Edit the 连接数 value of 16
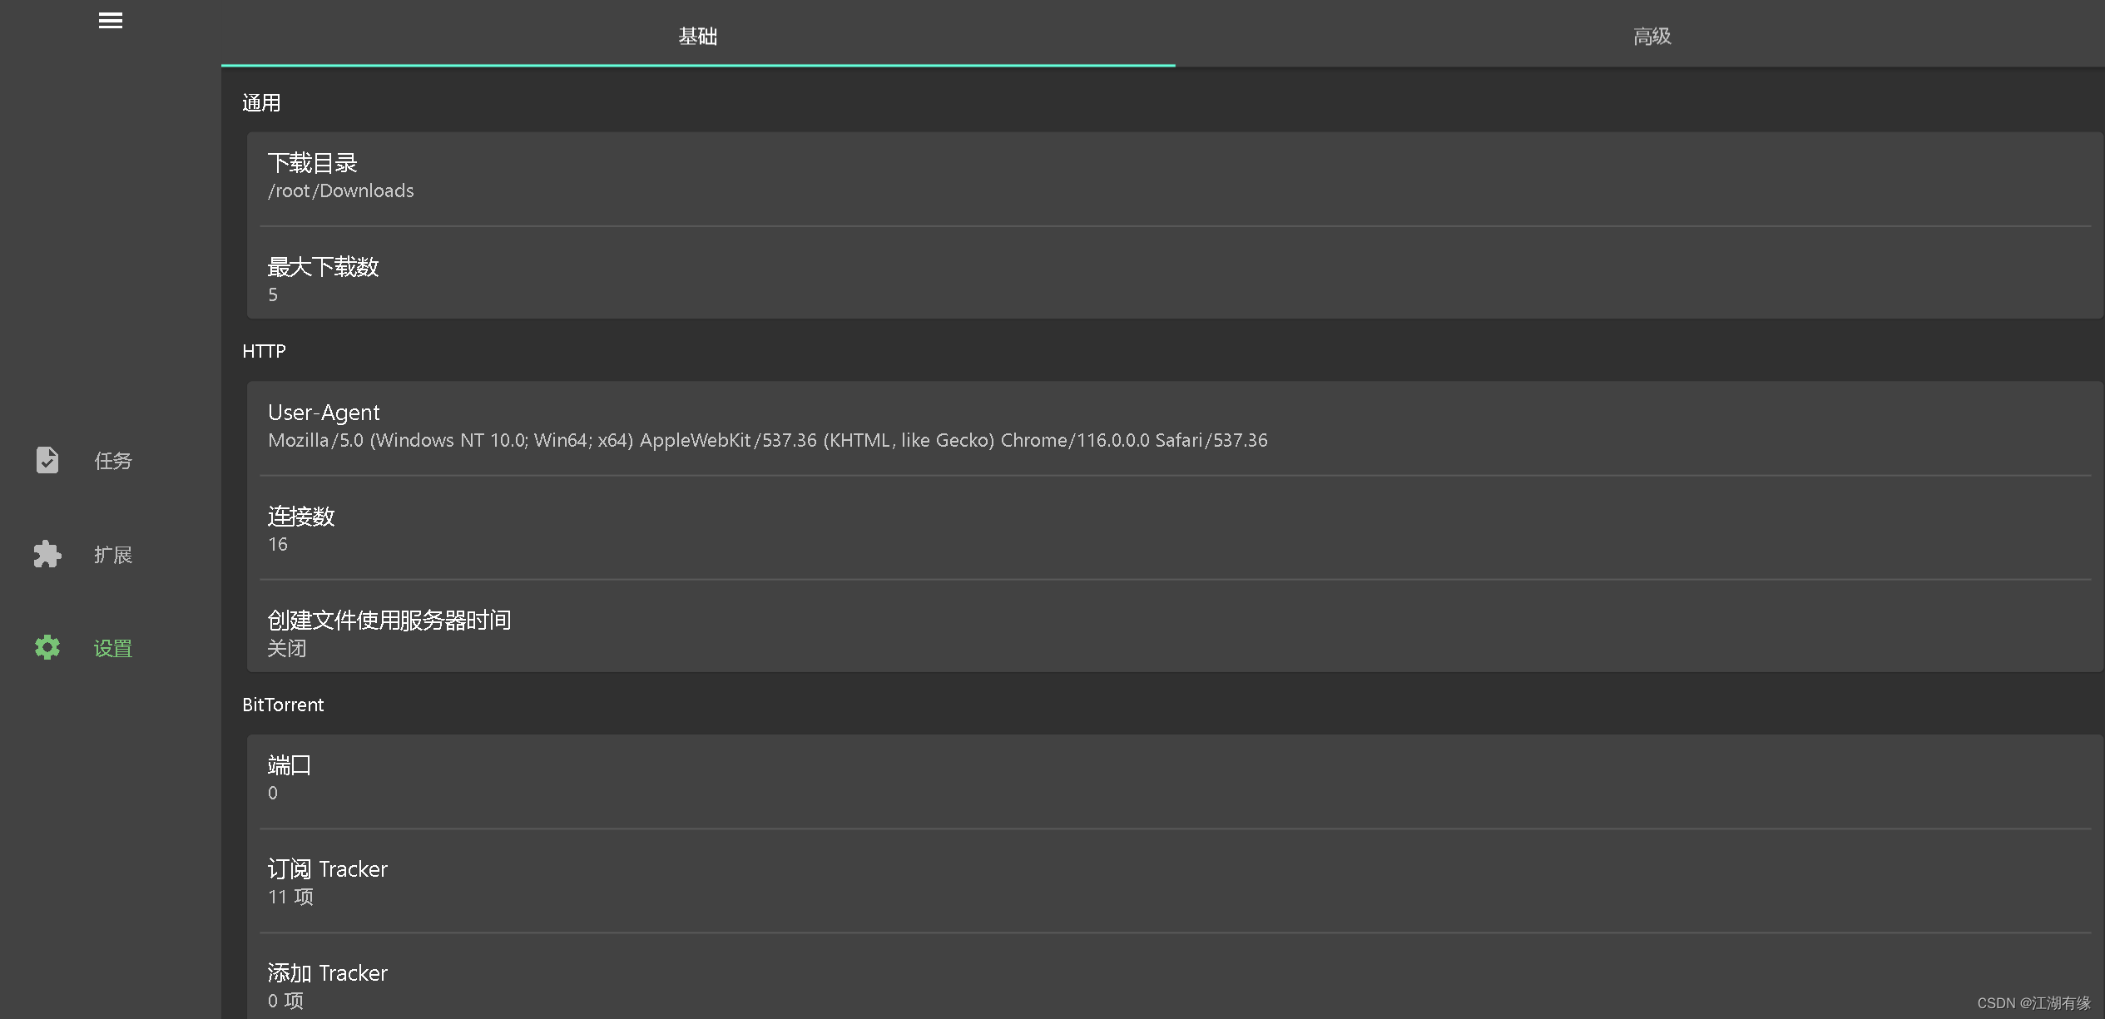 pos(278,544)
